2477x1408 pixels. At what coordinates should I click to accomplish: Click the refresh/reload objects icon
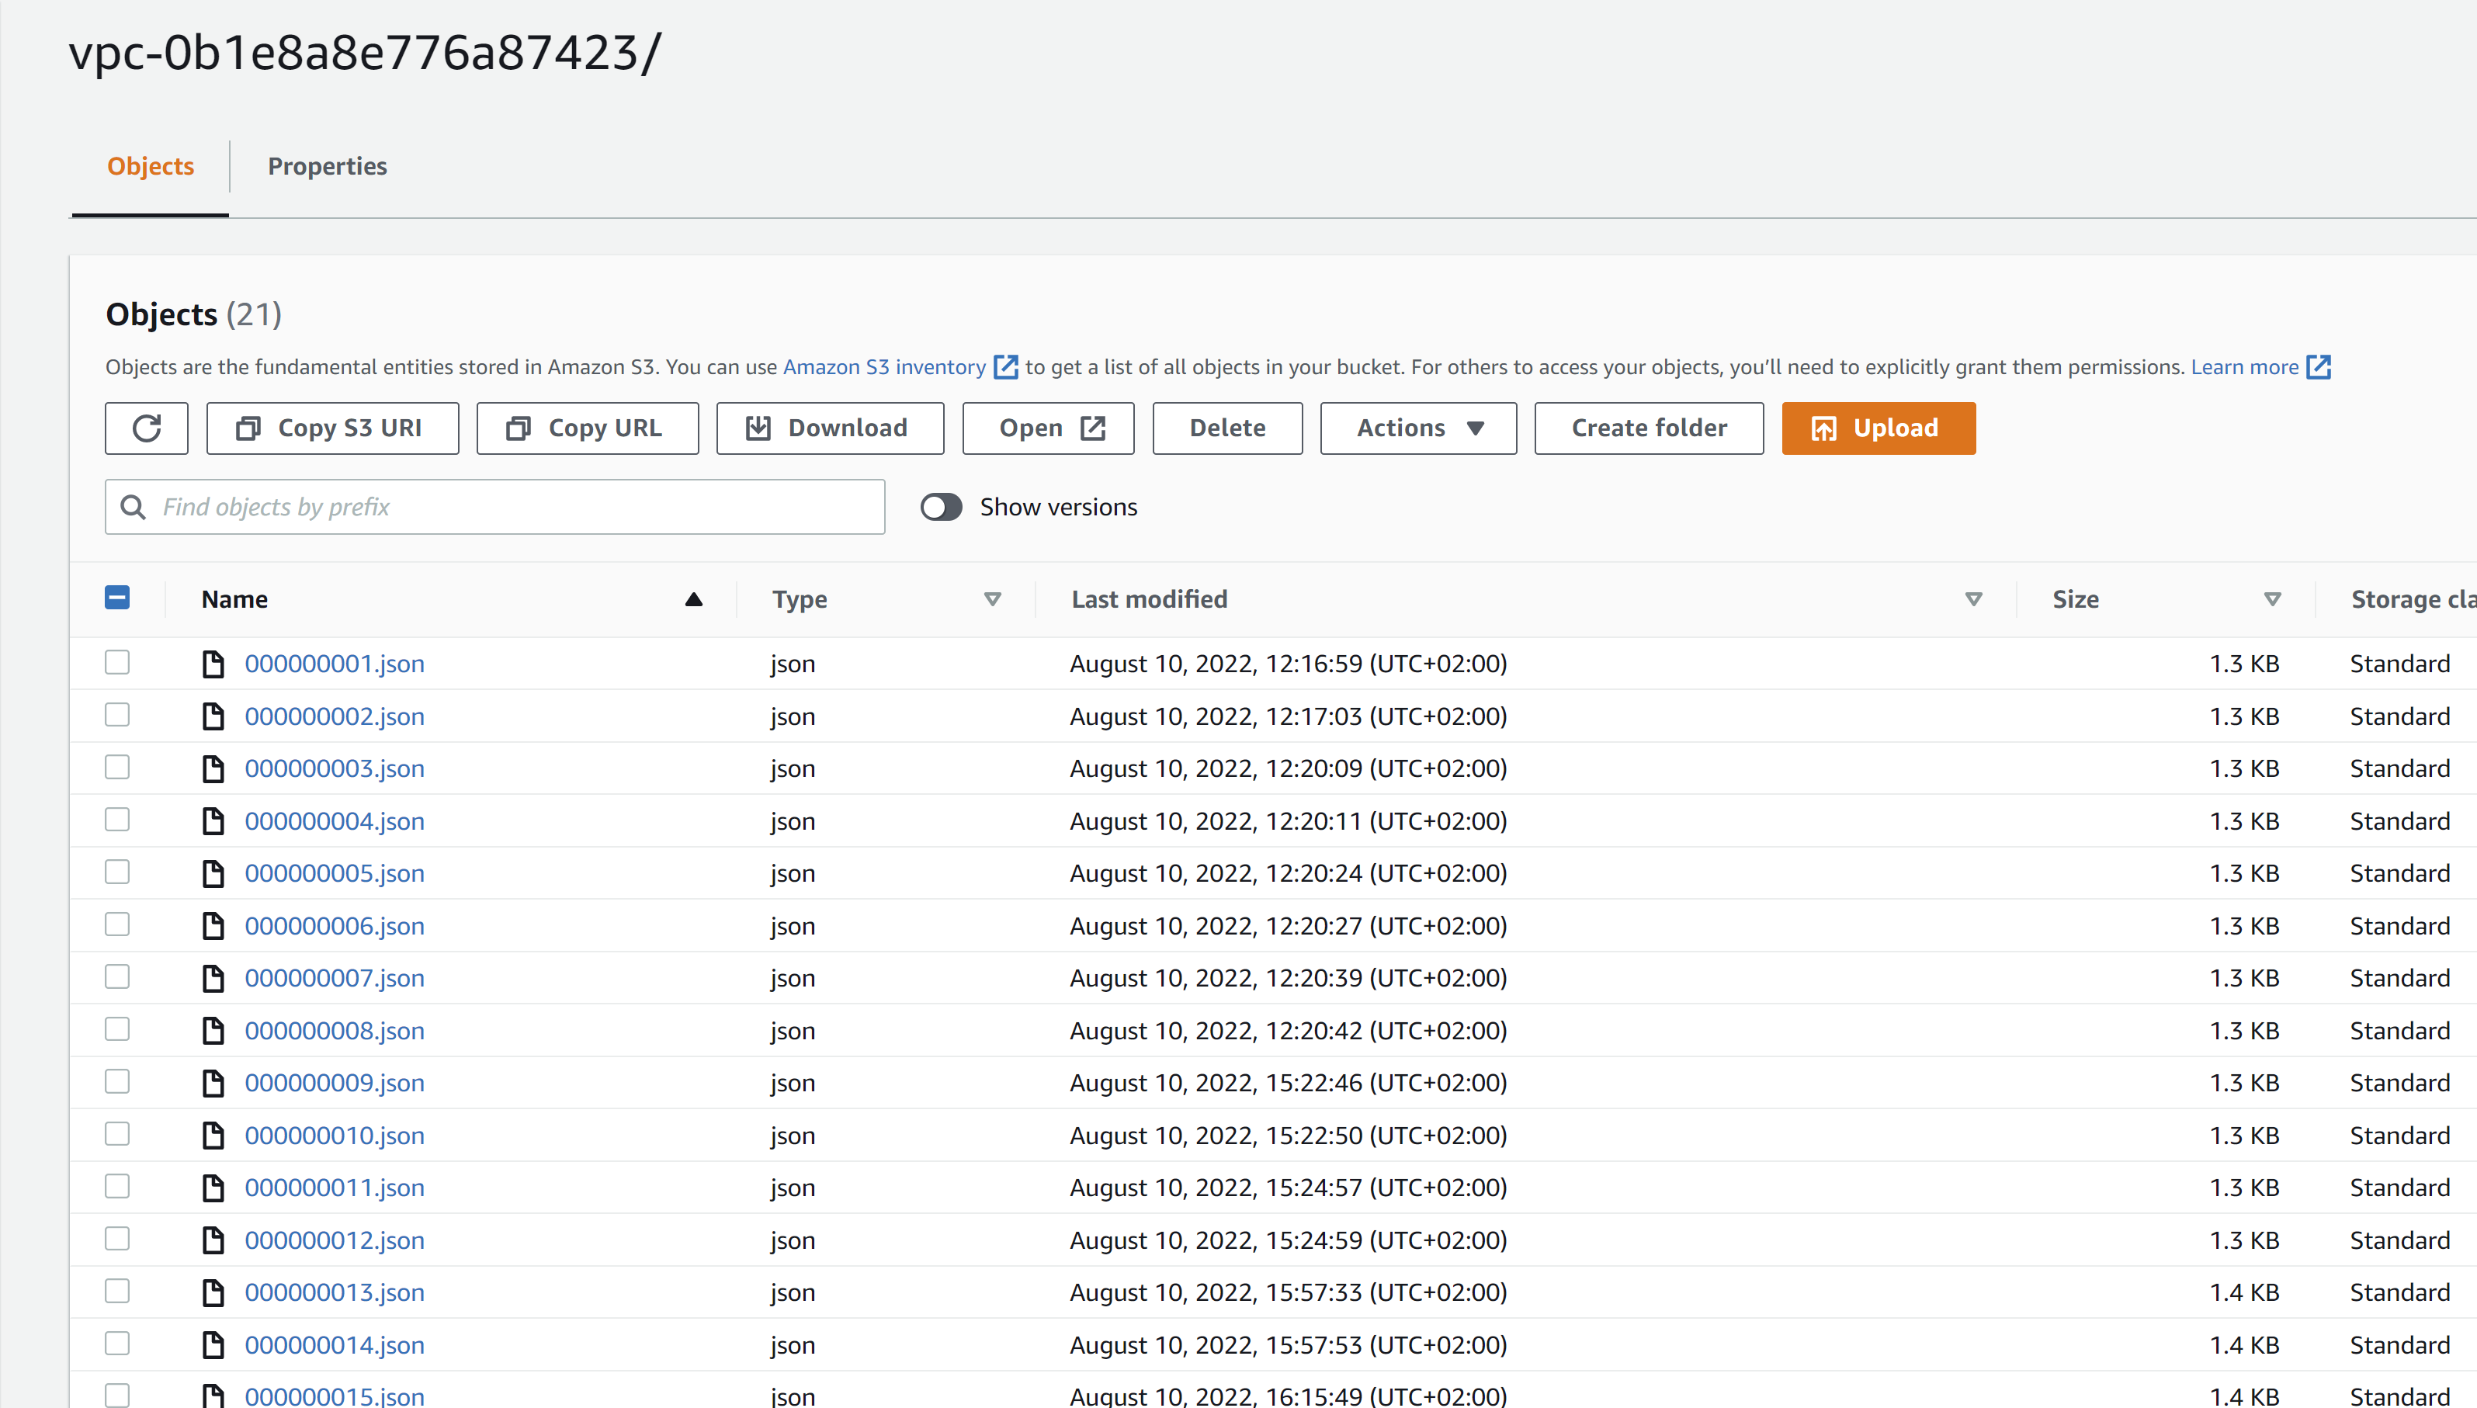point(144,428)
